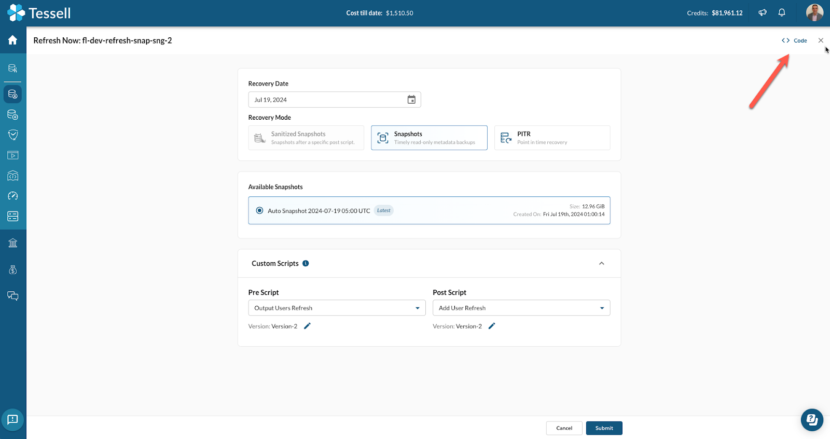Image resolution: width=830 pixels, height=439 pixels.
Task: Select the Auto Snapshot 2024-07-19 radio button
Action: pos(259,210)
